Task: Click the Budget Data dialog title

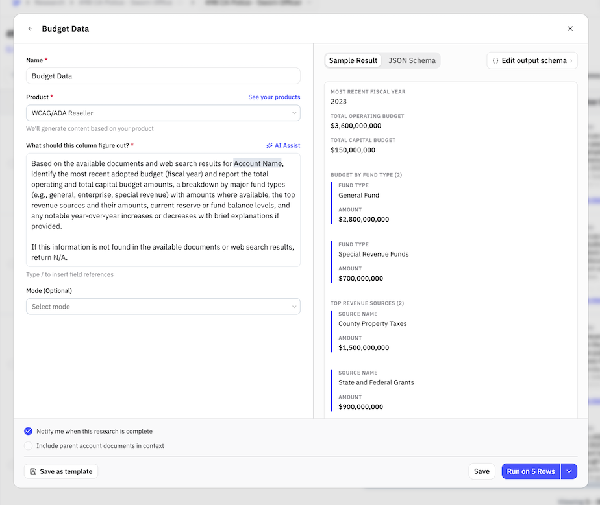Action: 66,29
